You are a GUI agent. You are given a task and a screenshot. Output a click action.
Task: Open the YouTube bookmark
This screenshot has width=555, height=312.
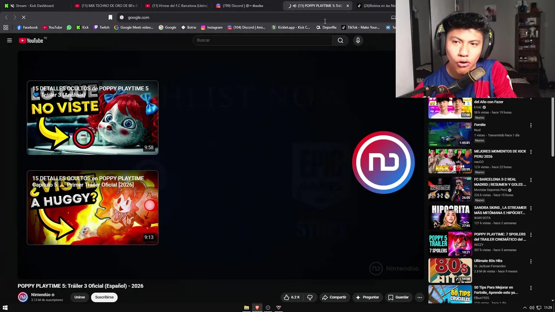click(52, 27)
